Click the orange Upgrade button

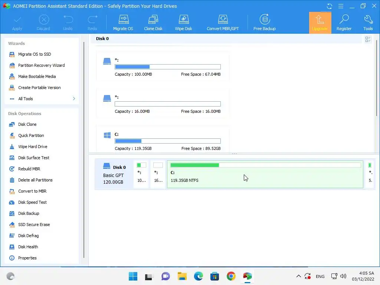tap(320, 23)
